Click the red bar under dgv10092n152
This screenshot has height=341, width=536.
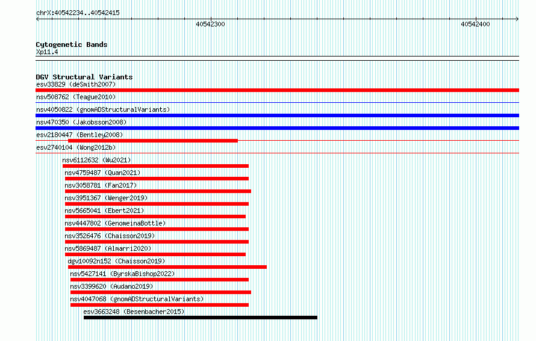click(x=167, y=267)
